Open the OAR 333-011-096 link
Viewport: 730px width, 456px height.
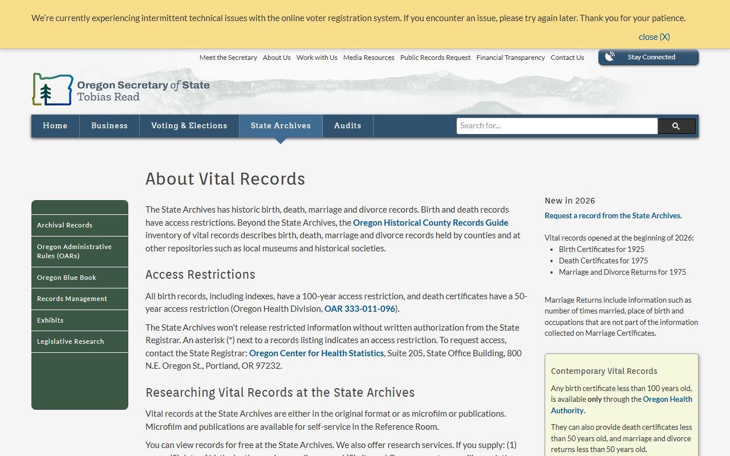tap(360, 308)
